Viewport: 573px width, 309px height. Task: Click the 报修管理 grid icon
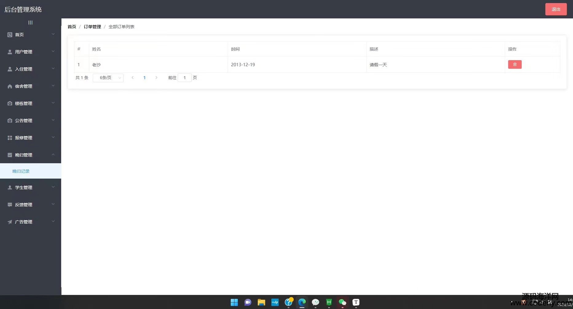point(10,138)
